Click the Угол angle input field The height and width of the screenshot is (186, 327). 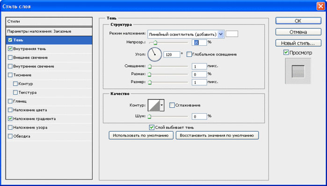pyautogui.click(x=172, y=55)
